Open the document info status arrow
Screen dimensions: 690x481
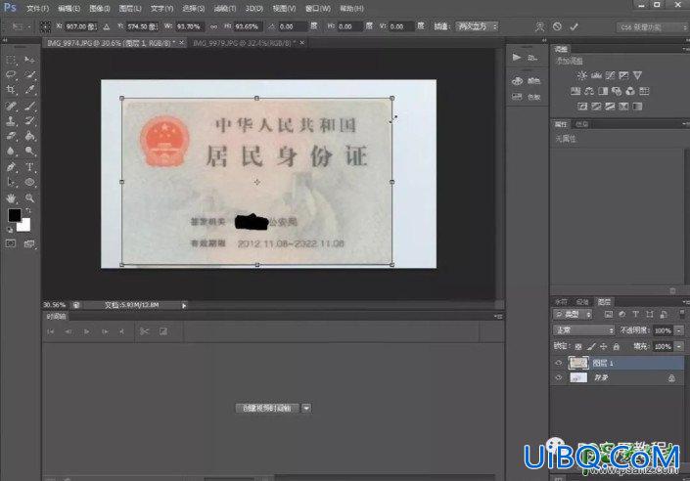pos(184,305)
